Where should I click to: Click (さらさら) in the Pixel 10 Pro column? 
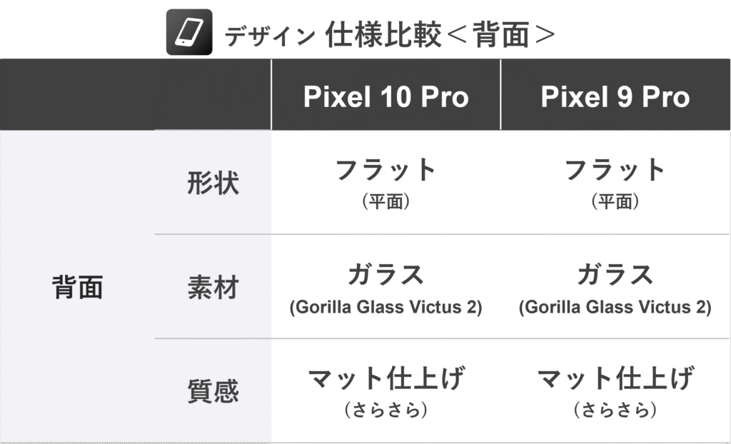[385, 410]
